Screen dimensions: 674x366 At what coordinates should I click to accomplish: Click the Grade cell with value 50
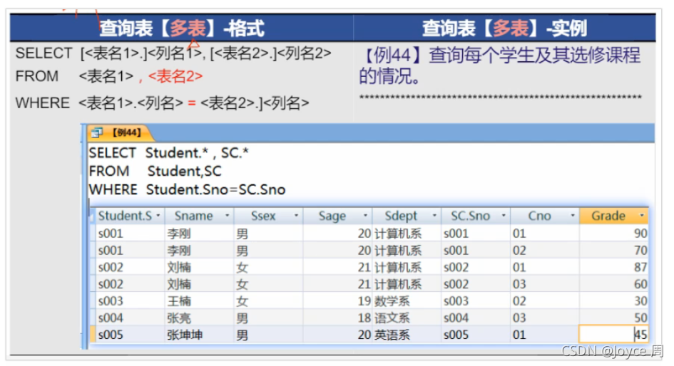614,318
